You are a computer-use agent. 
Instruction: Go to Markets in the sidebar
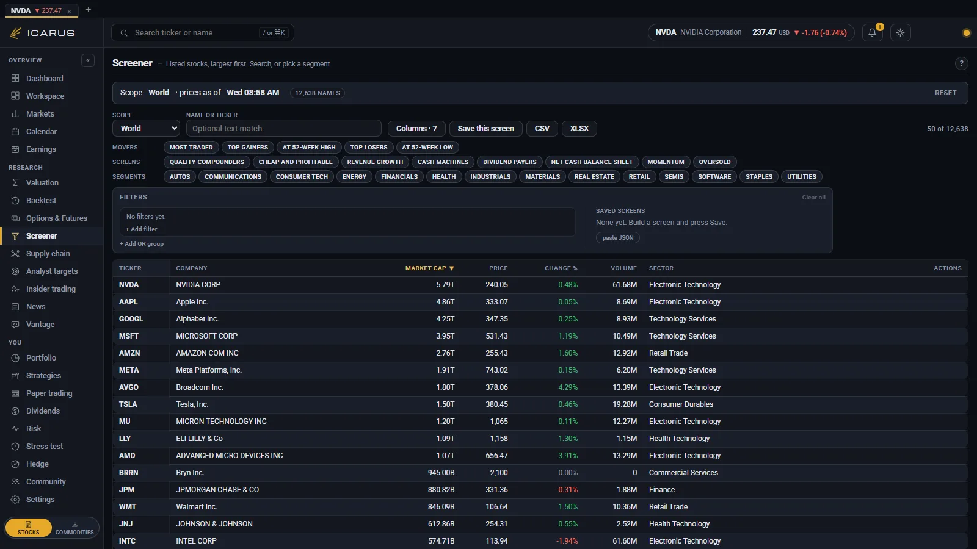[x=40, y=113]
